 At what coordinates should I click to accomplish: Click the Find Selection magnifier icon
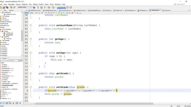click(x=47, y=13)
